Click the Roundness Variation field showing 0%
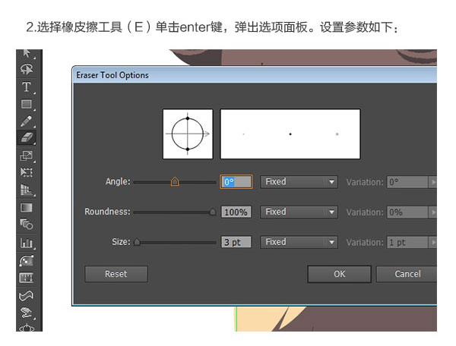Viewport: 456px width, 346px height. (407, 212)
